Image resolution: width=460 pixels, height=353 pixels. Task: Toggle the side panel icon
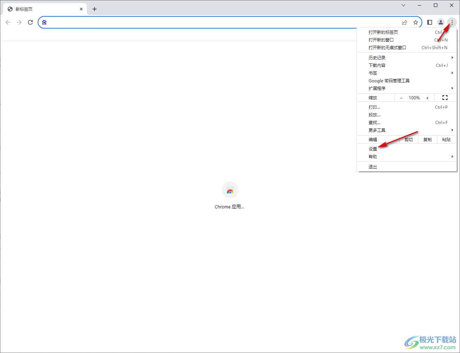tap(430, 22)
